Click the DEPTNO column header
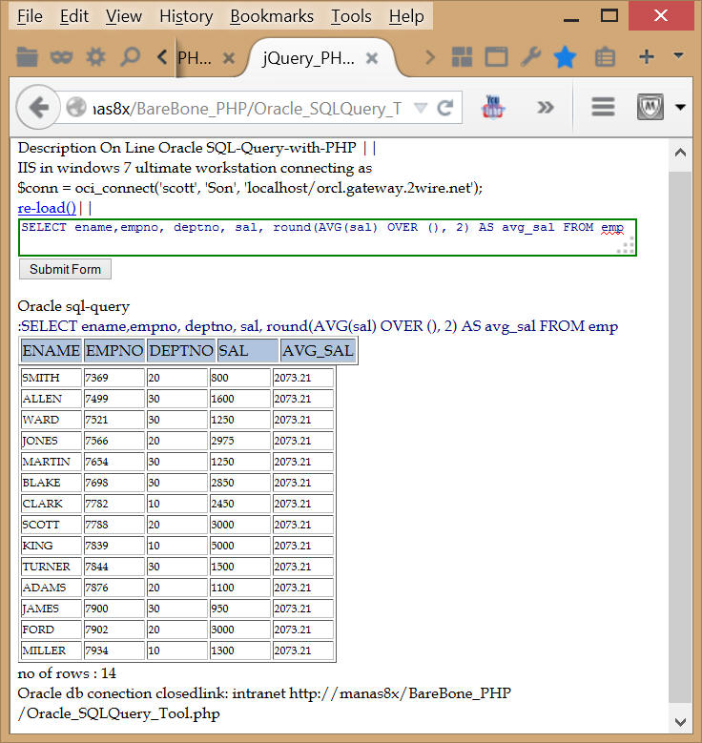702x743 pixels. pyautogui.click(x=181, y=351)
